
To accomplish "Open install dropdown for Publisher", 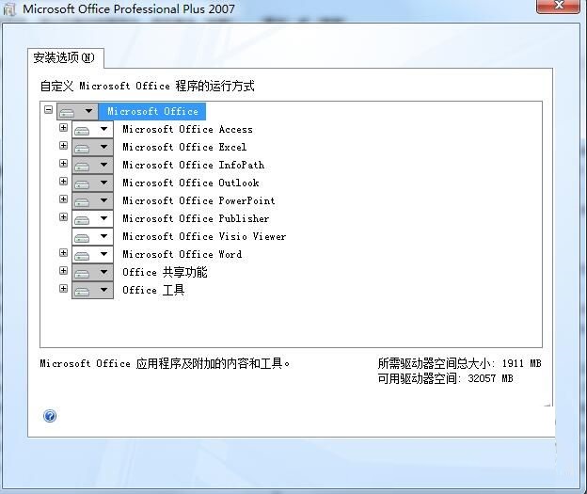I will tap(92, 218).
